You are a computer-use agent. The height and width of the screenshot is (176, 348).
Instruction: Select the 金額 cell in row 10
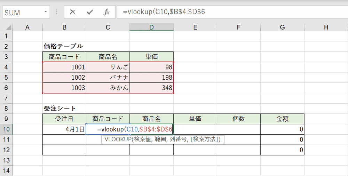click(x=282, y=129)
